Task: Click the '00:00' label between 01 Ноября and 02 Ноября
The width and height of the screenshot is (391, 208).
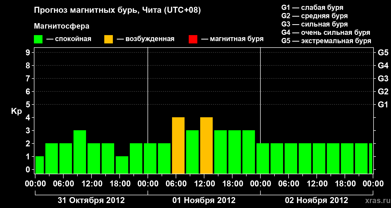Action: 260,184
